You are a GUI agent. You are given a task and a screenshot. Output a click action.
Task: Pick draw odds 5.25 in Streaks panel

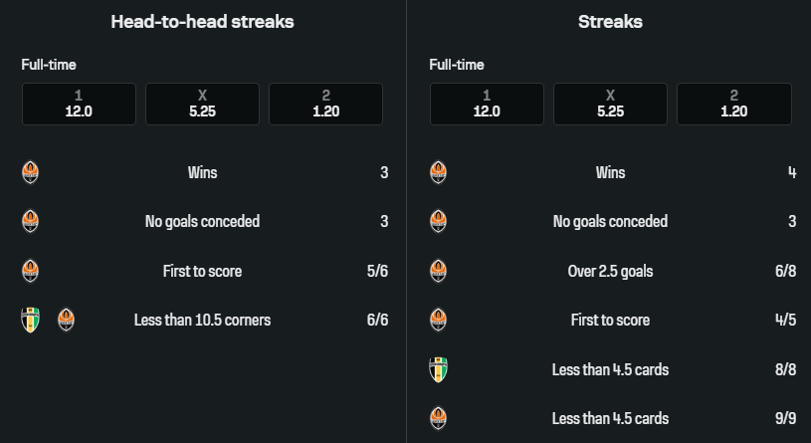click(610, 104)
